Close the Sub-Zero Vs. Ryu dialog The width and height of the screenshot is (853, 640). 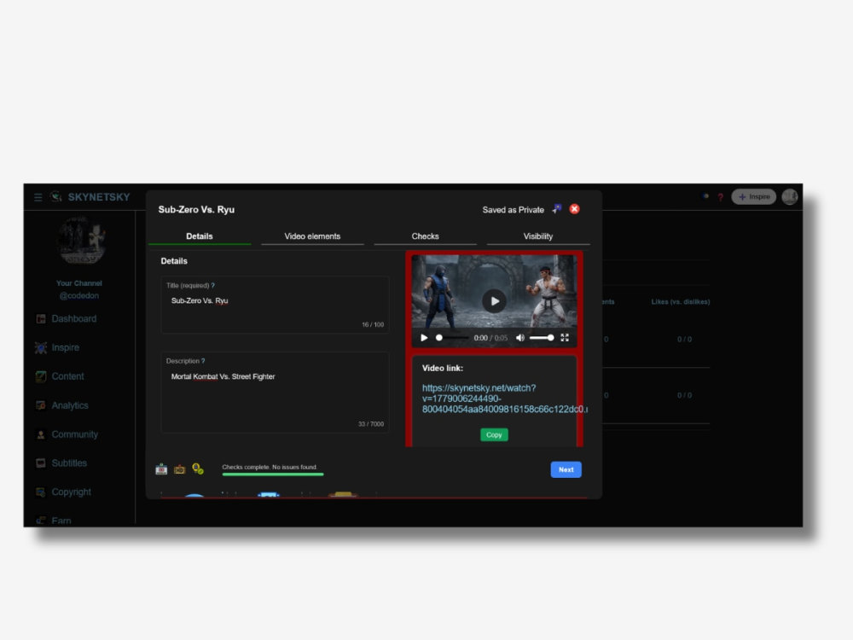(574, 209)
